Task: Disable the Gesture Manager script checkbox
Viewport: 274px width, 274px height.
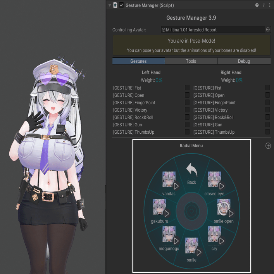Action: point(121,5)
